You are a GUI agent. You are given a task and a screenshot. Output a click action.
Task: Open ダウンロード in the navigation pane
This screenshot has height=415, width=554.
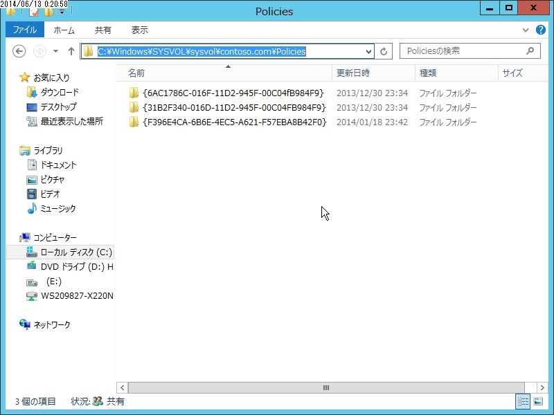click(x=60, y=93)
